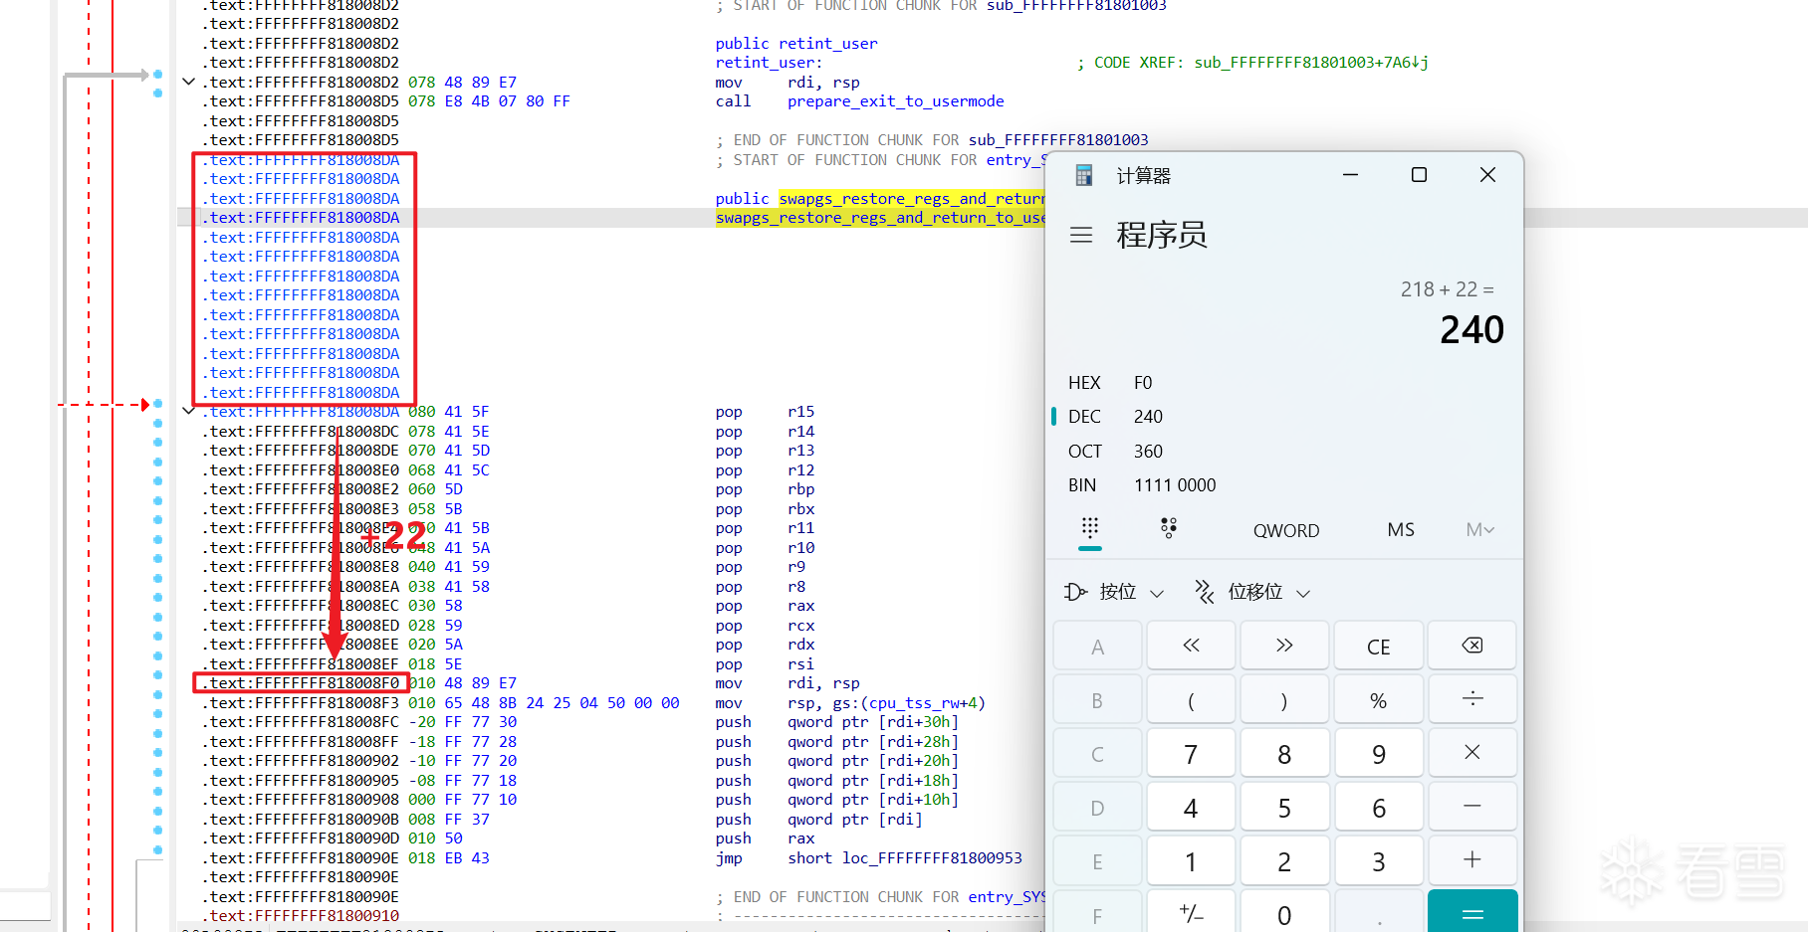The height and width of the screenshot is (932, 1808).
Task: Click digit 2 on the calculator
Action: click(x=1284, y=860)
